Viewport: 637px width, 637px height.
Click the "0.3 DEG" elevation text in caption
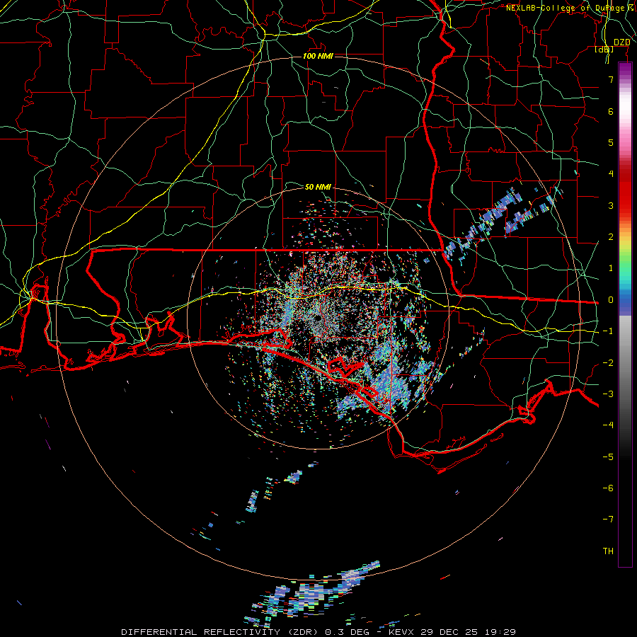coord(348,632)
